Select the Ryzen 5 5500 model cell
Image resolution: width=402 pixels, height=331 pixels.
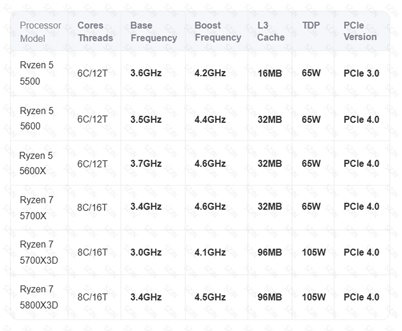click(37, 73)
